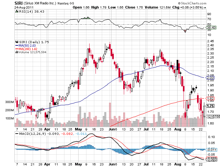The width and height of the screenshot is (220, 167).
Task: Click the 100M volume axis label
Action: 9,118
